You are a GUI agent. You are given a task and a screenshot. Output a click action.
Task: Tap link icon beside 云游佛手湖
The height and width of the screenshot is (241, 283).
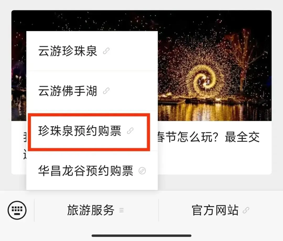106,91
